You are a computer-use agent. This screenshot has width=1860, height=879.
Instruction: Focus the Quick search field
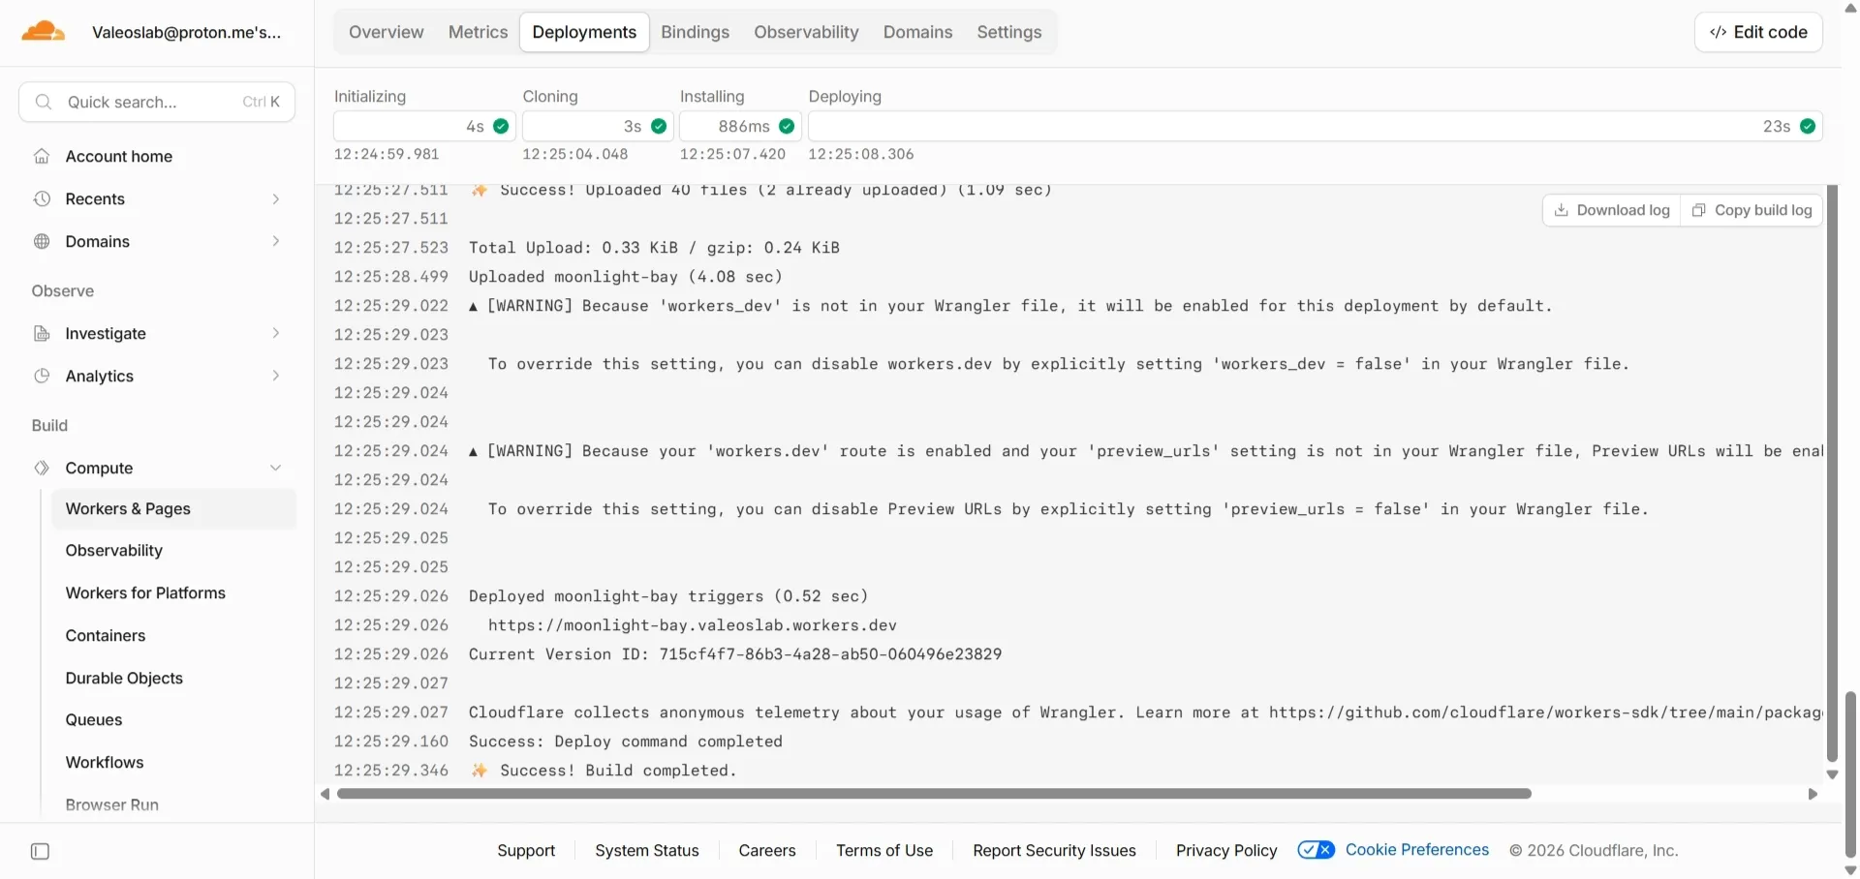(157, 102)
